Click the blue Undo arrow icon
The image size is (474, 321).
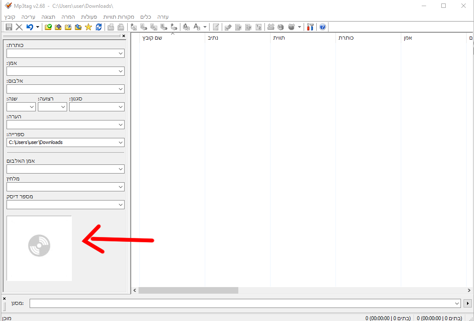[30, 27]
